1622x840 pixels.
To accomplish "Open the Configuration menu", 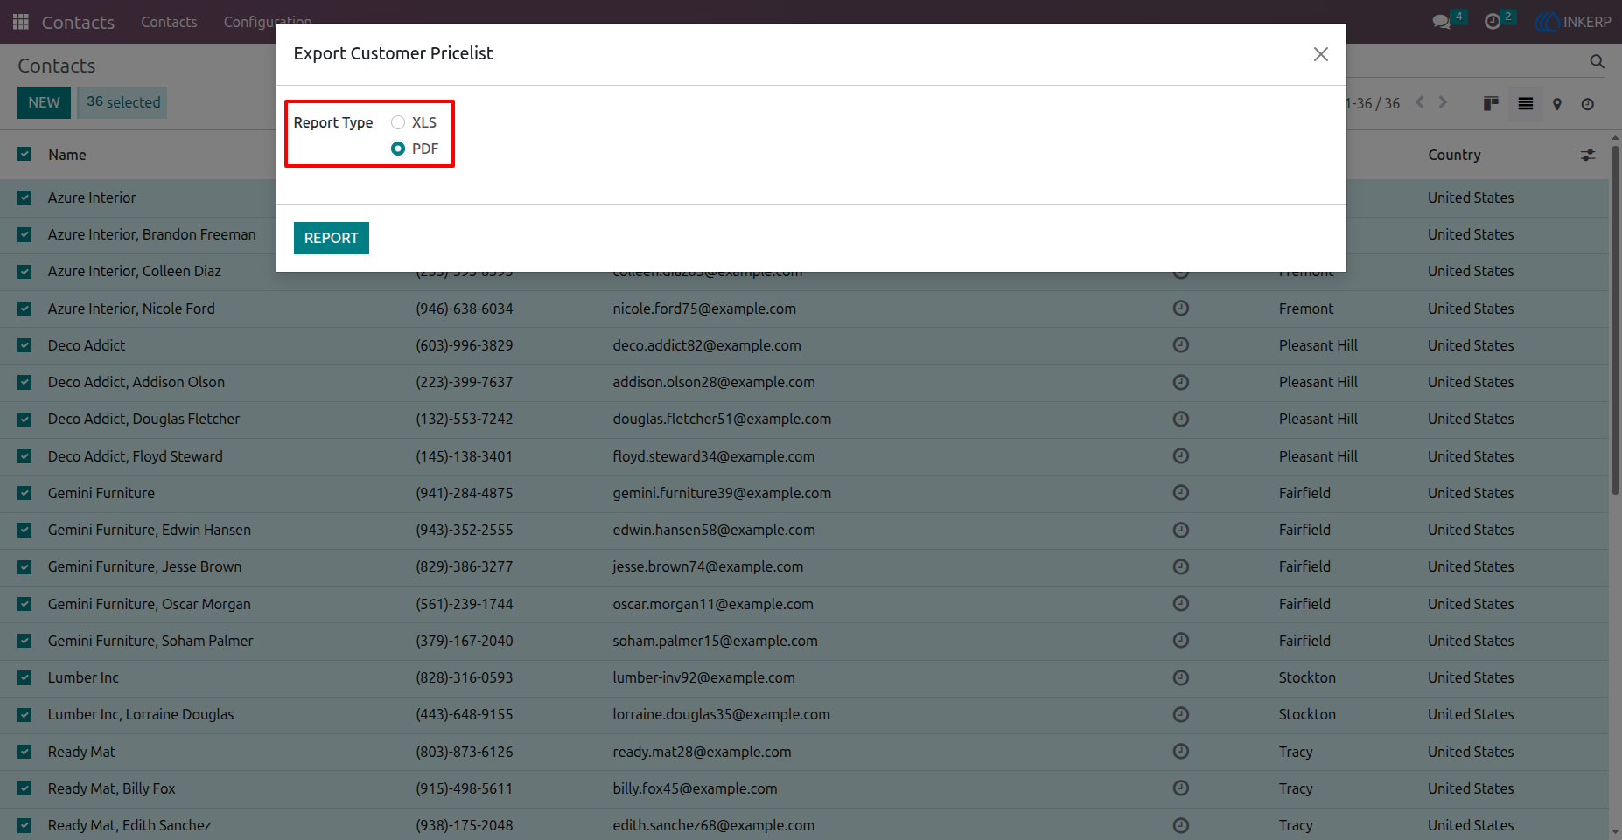I will [x=267, y=22].
